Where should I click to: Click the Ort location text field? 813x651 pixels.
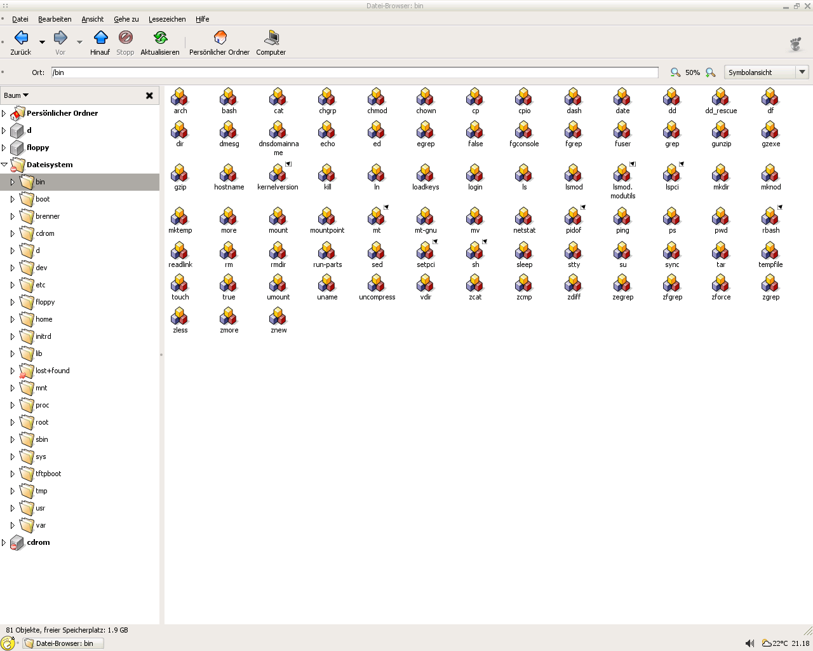click(354, 72)
